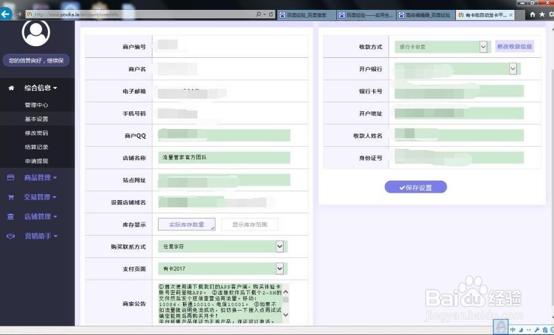554x335 pixels.
Task: Click the address bar search magnifier icon
Action: click(x=259, y=14)
